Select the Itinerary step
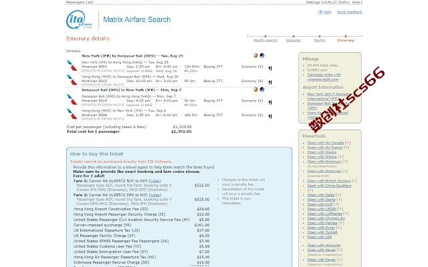 346,40
